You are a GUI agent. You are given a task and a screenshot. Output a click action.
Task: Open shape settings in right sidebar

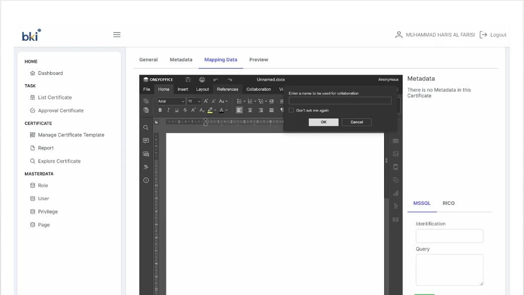(x=396, y=180)
